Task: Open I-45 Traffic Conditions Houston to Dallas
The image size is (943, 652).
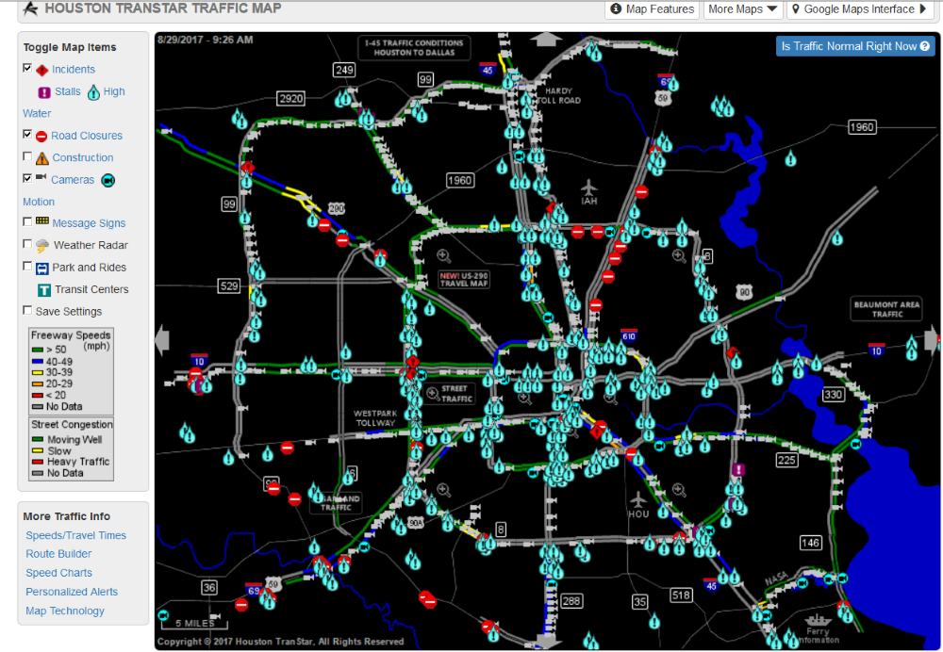Action: pyautogui.click(x=414, y=47)
